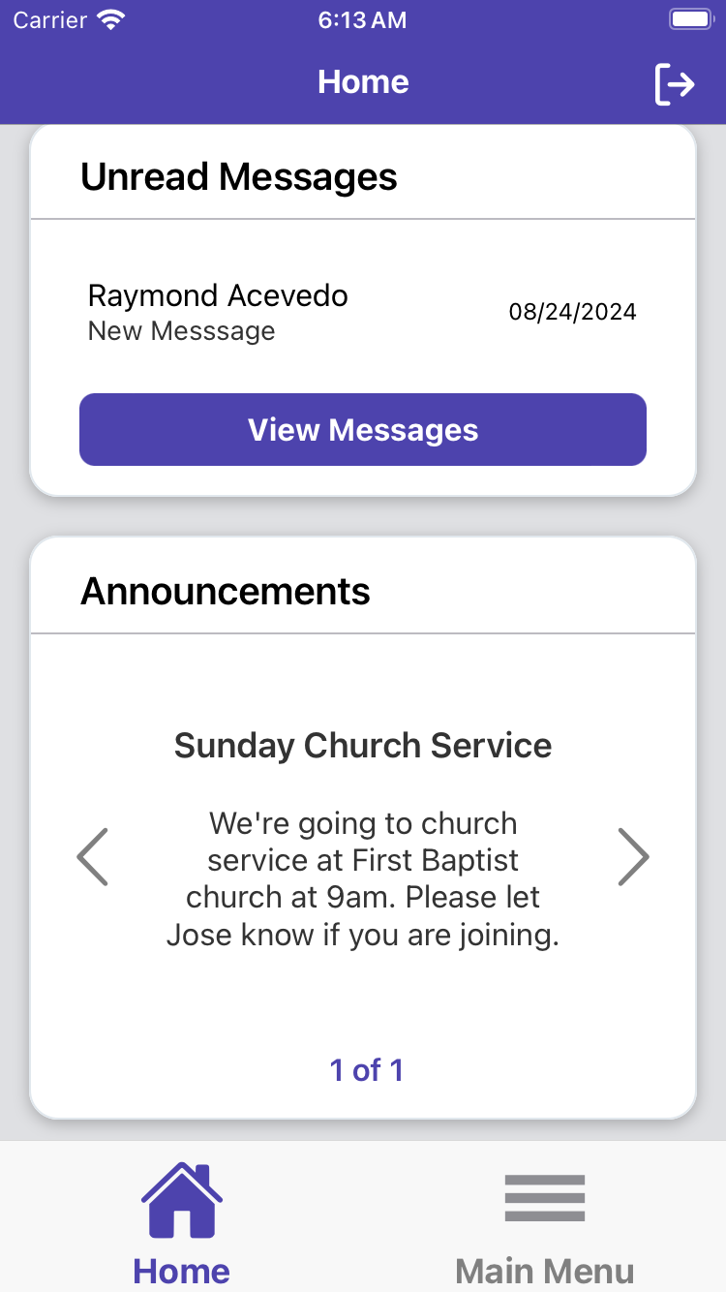Tap the "New Messsage" subtitle text

(x=182, y=331)
